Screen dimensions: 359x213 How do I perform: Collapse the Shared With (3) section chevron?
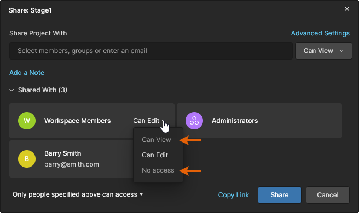pos(11,90)
